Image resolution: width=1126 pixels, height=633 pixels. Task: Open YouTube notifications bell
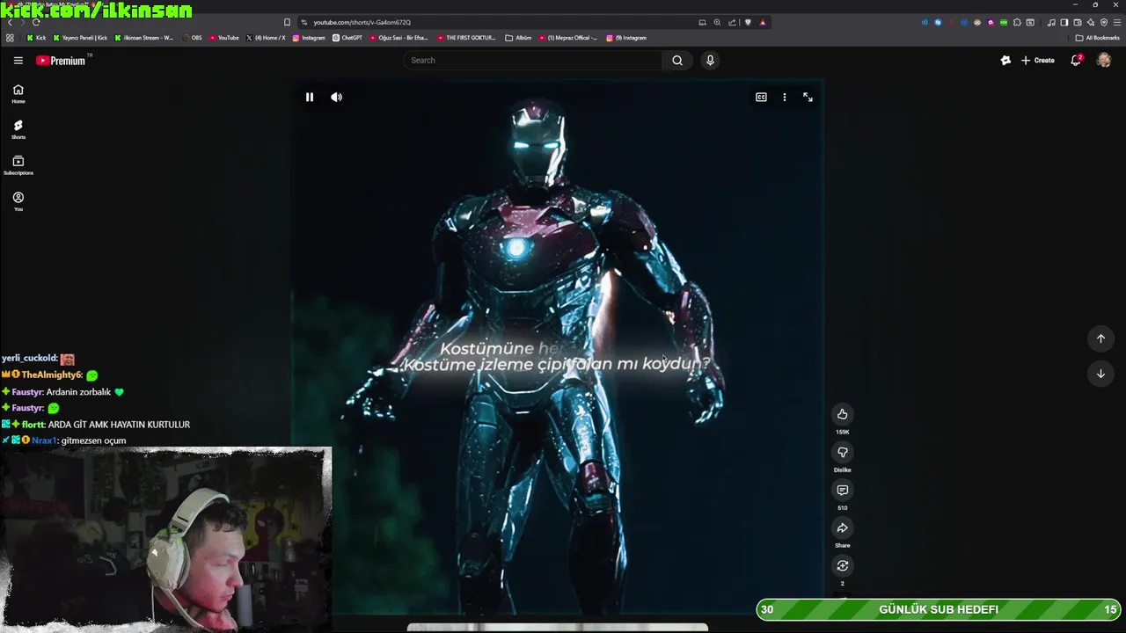point(1075,61)
